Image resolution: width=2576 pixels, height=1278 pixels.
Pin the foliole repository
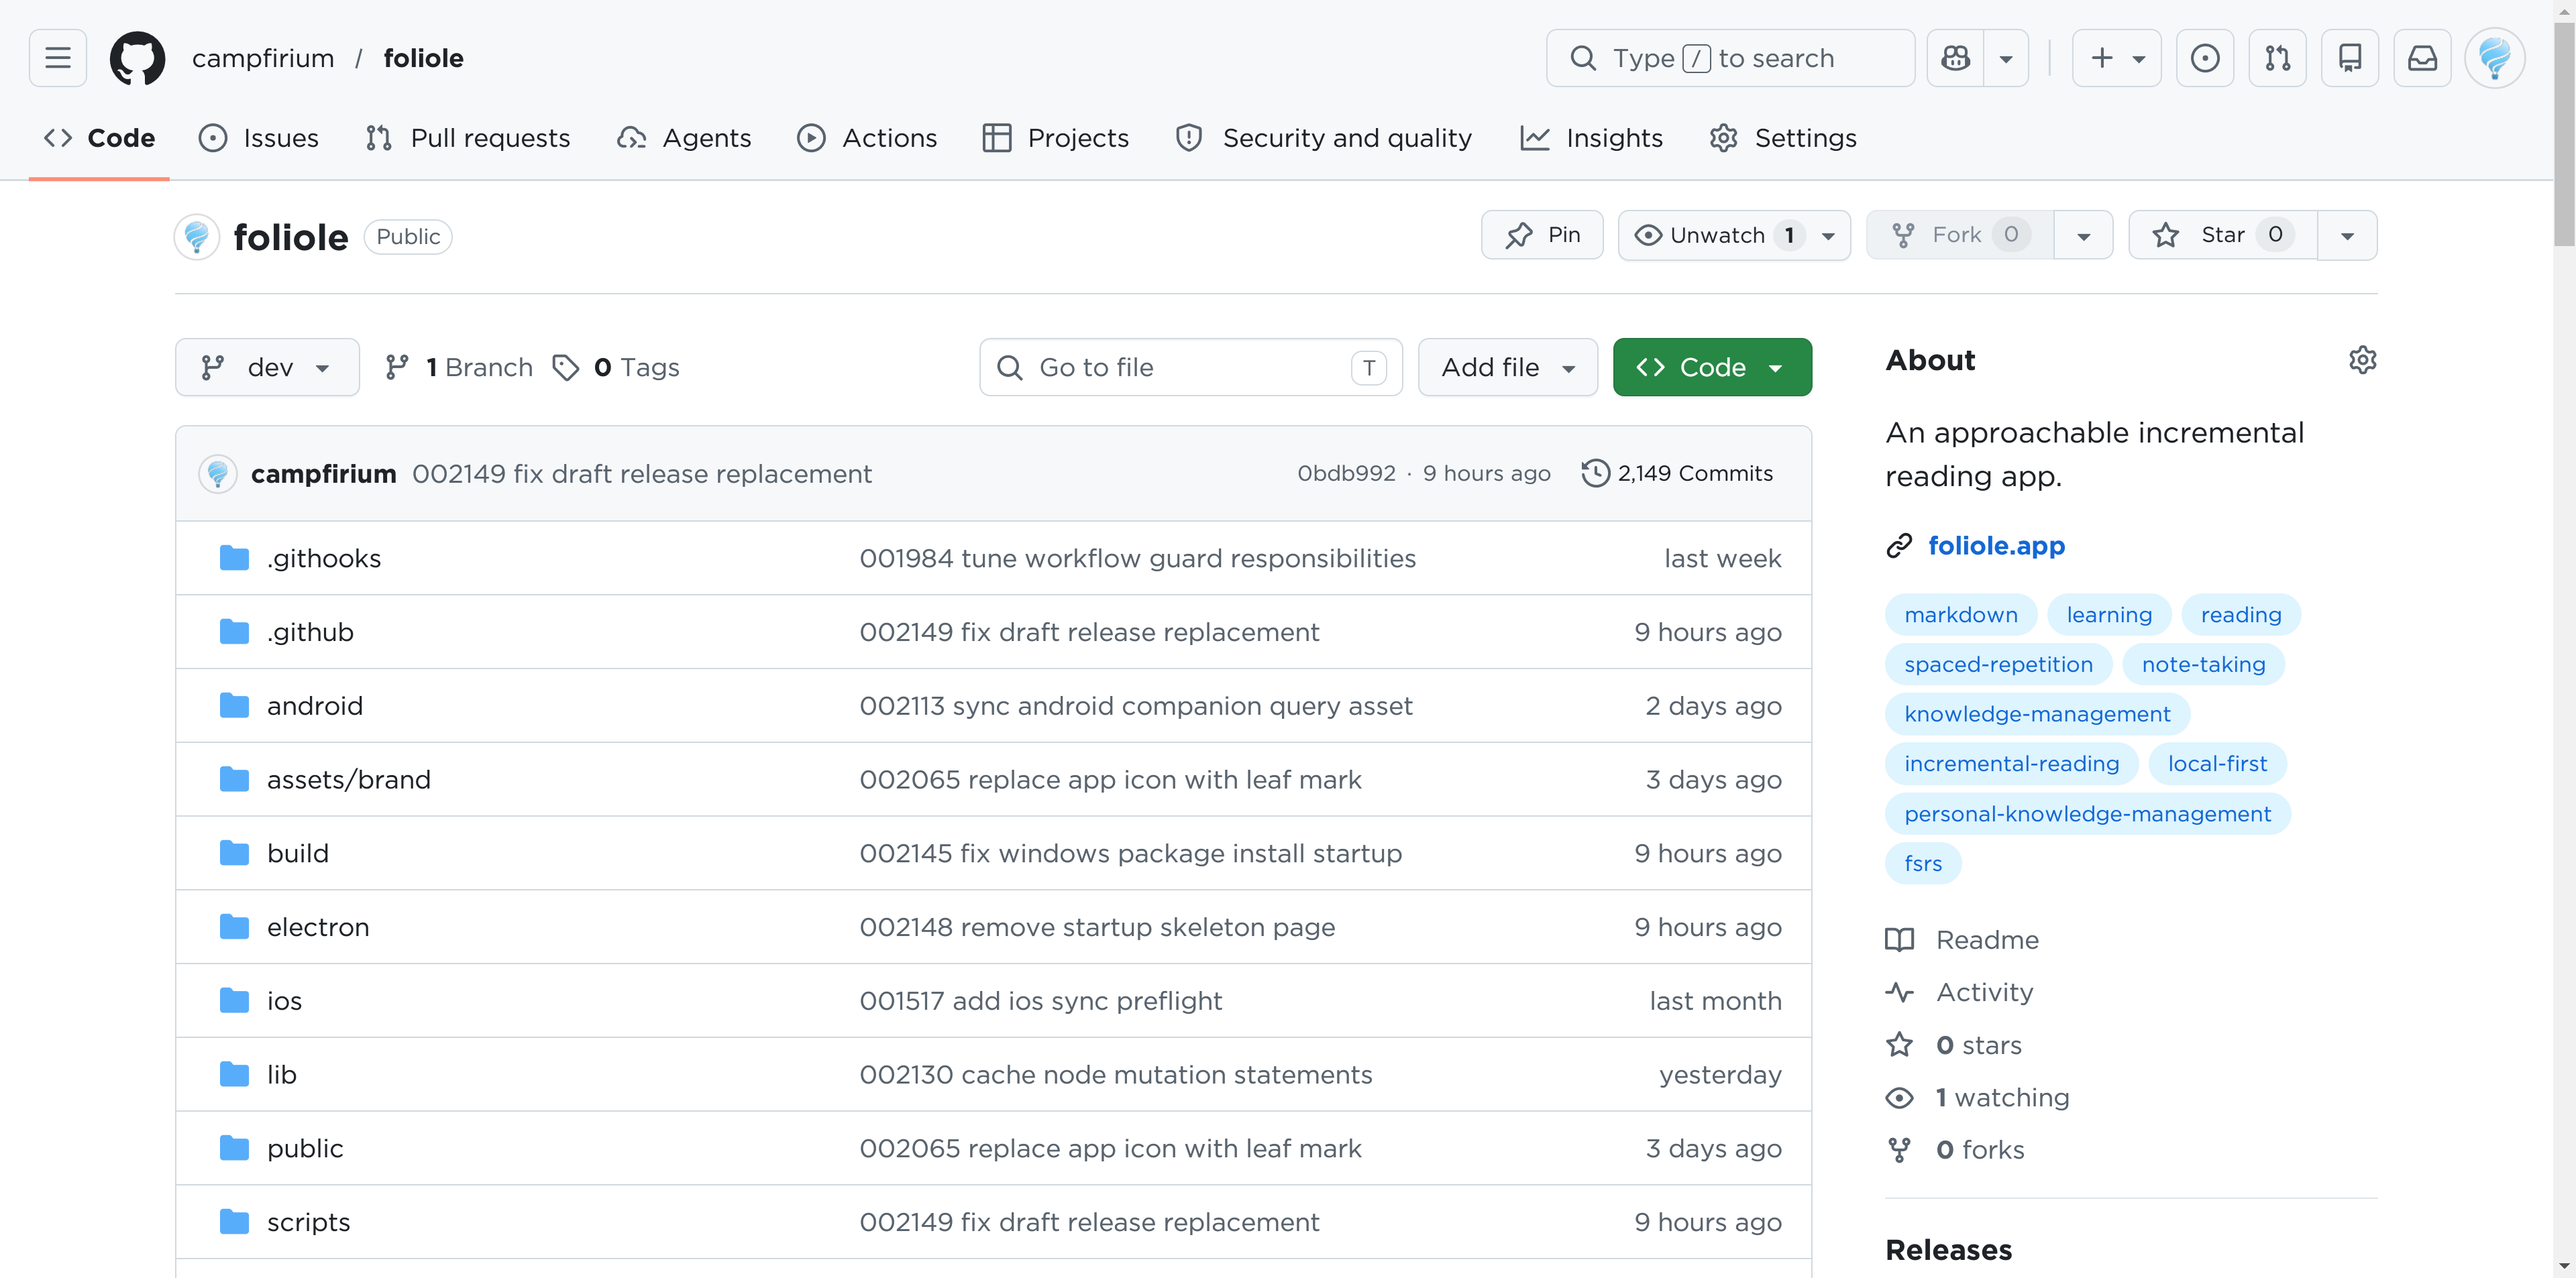tap(1542, 235)
